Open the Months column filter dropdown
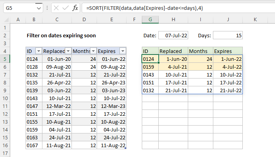This screenshot has width=275, height=157. pos(93,51)
